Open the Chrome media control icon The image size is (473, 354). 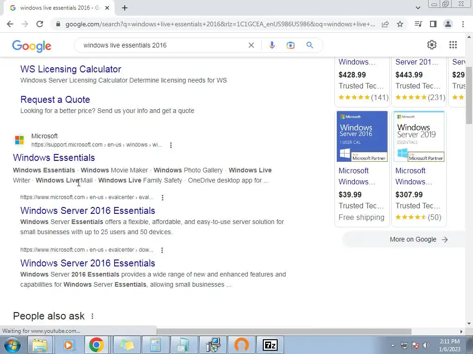coord(418,24)
